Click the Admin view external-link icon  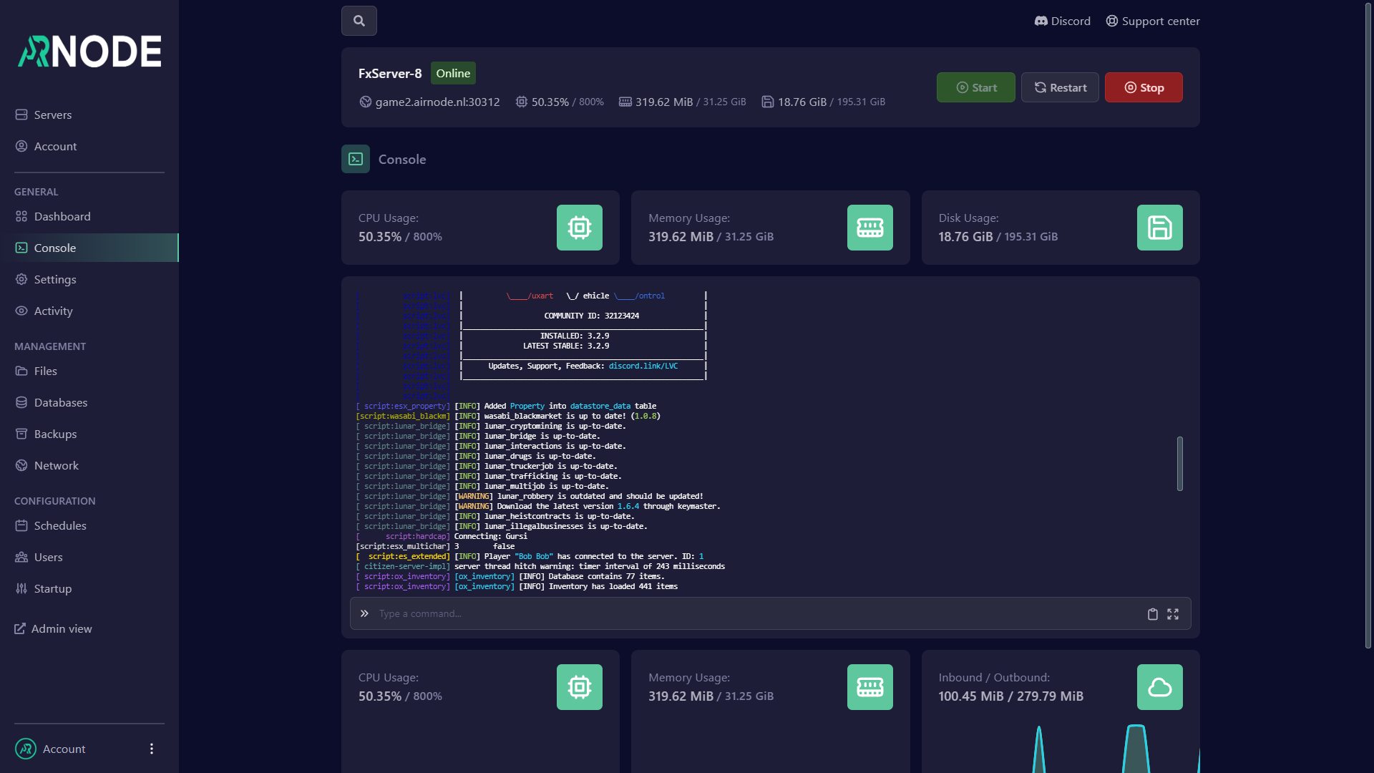pos(20,628)
